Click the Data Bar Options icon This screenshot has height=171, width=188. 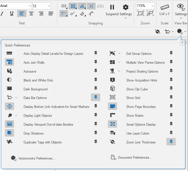[10, 97]
